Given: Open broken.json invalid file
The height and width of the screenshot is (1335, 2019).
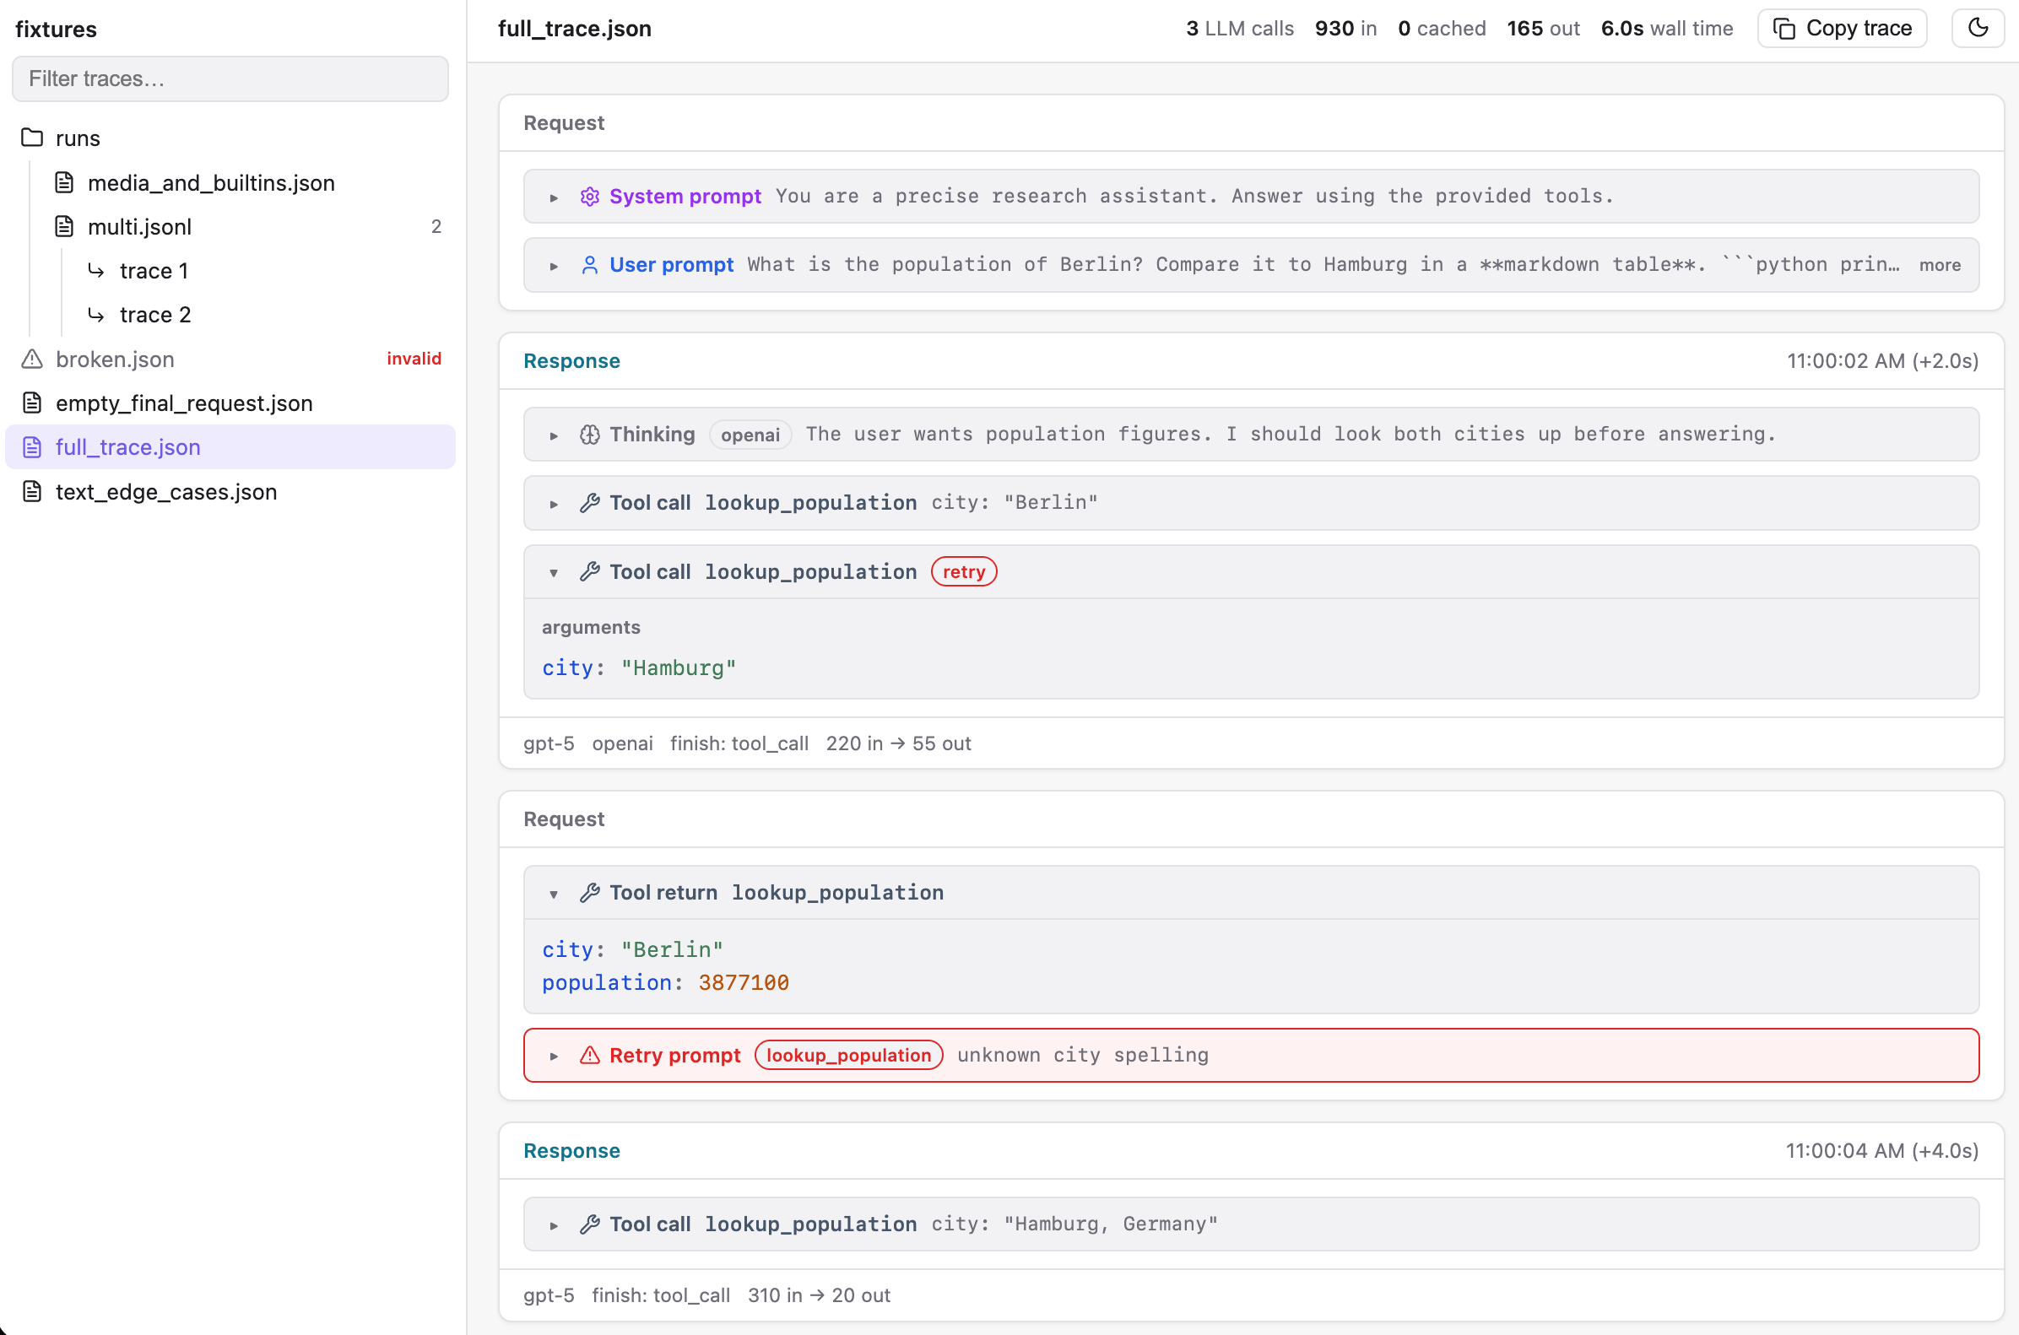Looking at the screenshot, I should click(230, 359).
